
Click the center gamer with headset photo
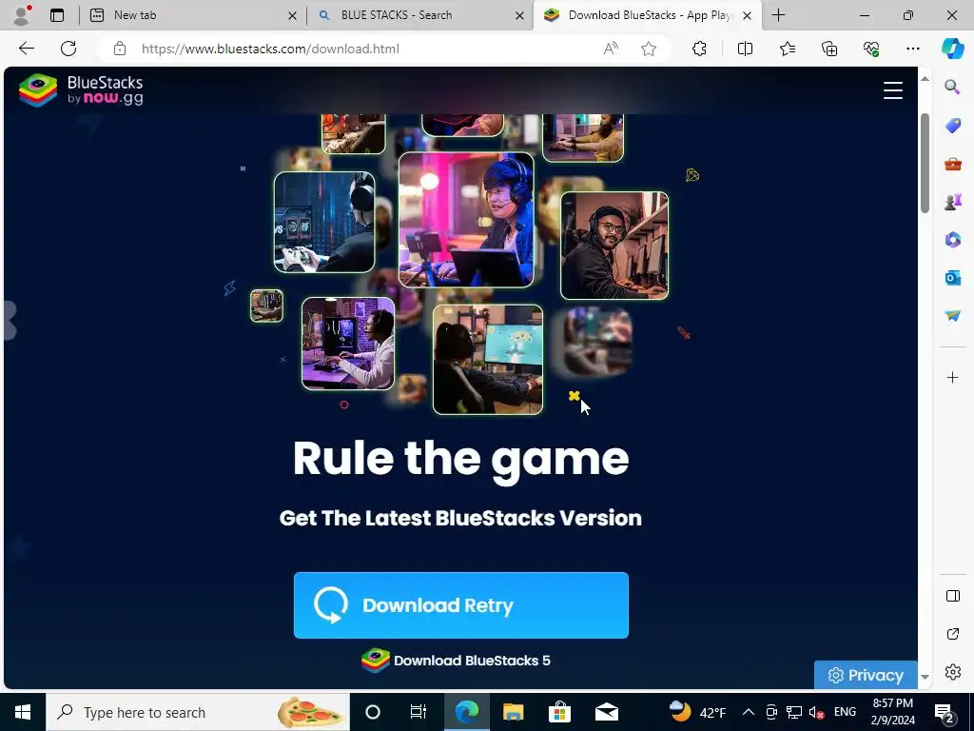tap(466, 220)
